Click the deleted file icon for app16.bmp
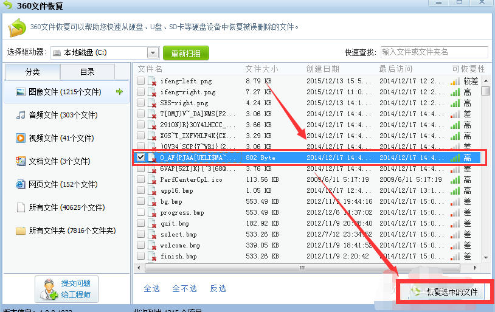This screenshot has width=495, height=312. [152, 190]
